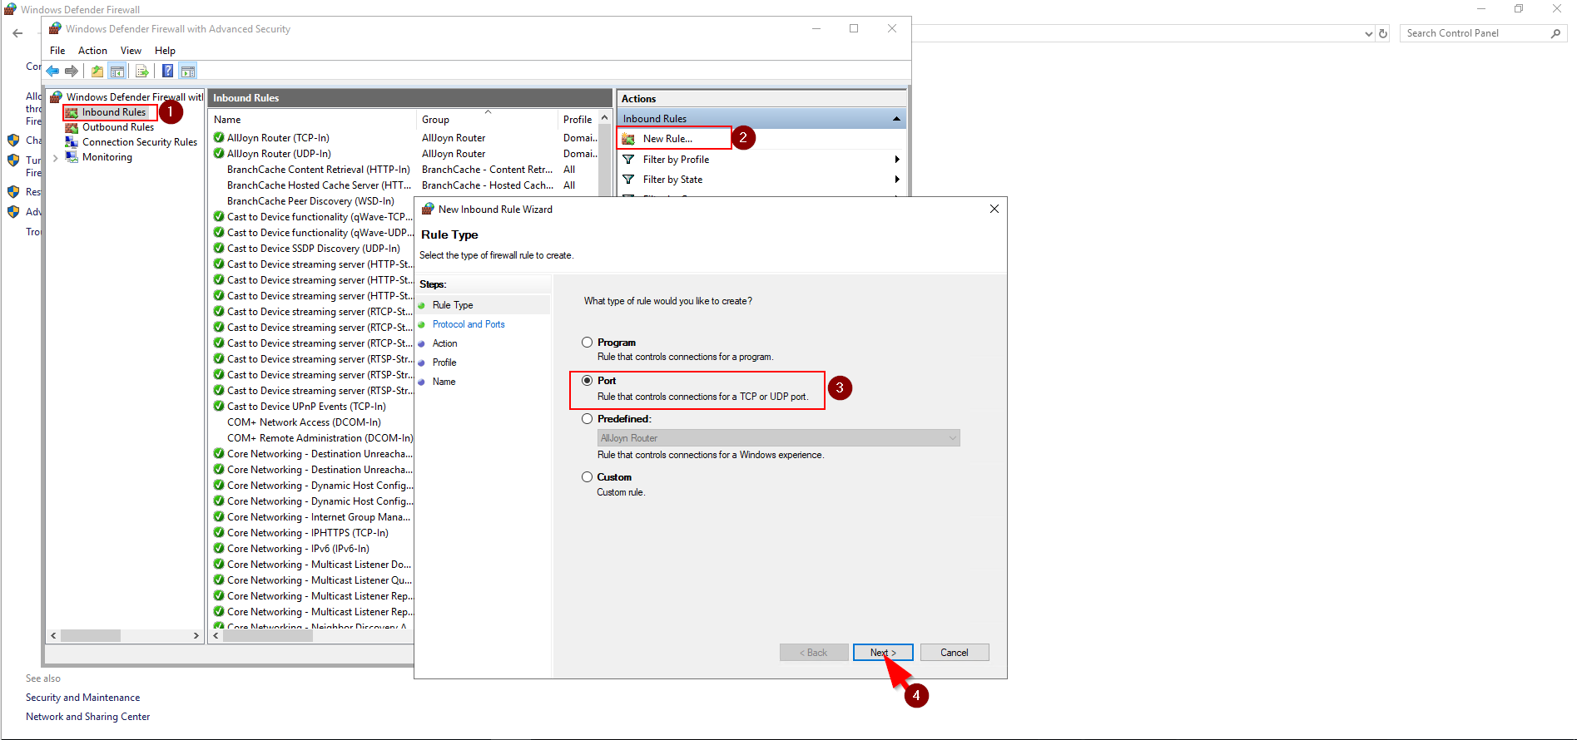Viewport: 1577px width, 740px height.
Task: Select AllJoyn Router (TCP-In) rule
Action: pos(278,138)
